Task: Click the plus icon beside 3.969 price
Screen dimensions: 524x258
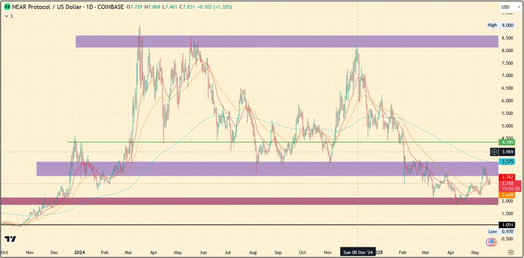Action: tap(494, 152)
